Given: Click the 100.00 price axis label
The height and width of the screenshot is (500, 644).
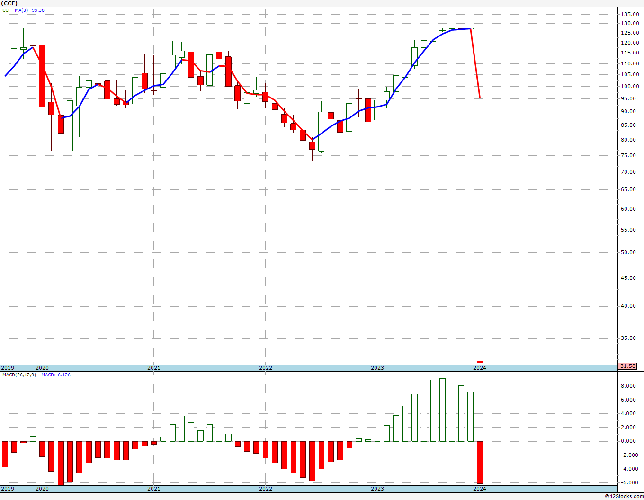Looking at the screenshot, I should (630, 86).
